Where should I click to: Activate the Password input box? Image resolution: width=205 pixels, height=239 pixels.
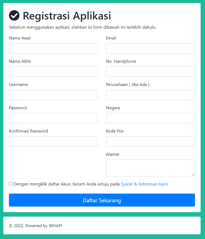(x=53, y=118)
